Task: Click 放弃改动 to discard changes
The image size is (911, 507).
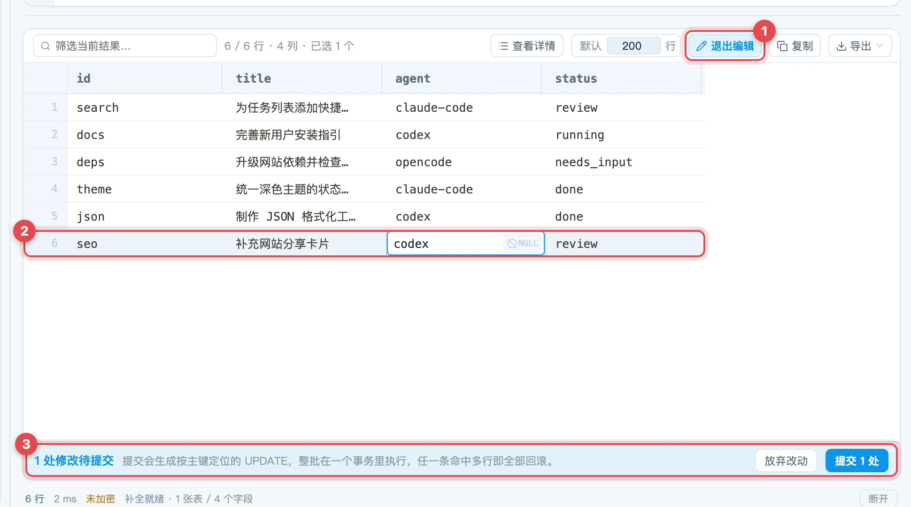Action: (786, 461)
